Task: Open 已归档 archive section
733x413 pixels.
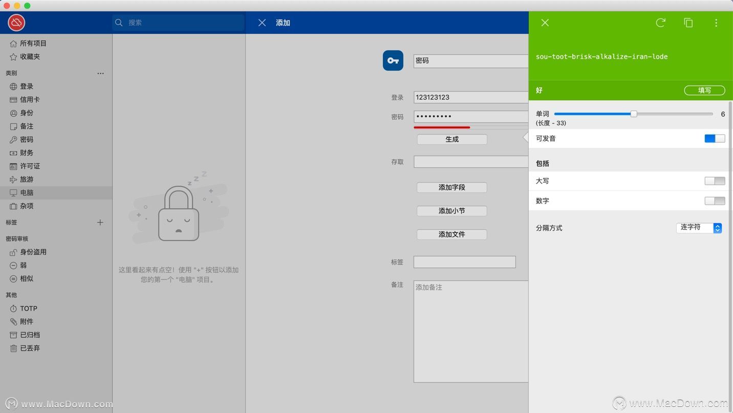Action: pyautogui.click(x=56, y=335)
